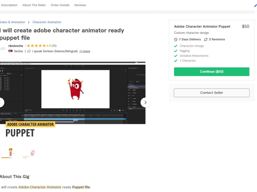Click the seller avatar image
The width and height of the screenshot is (257, 192).
pyautogui.click(x=3, y=48)
